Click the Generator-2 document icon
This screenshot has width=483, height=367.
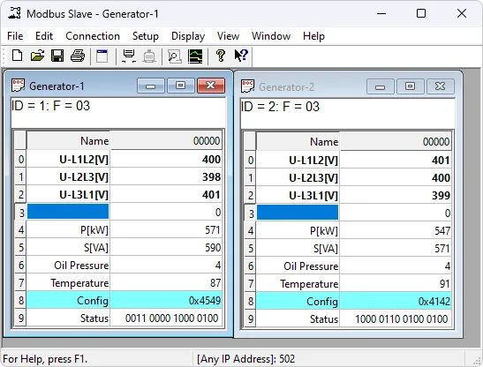247,86
